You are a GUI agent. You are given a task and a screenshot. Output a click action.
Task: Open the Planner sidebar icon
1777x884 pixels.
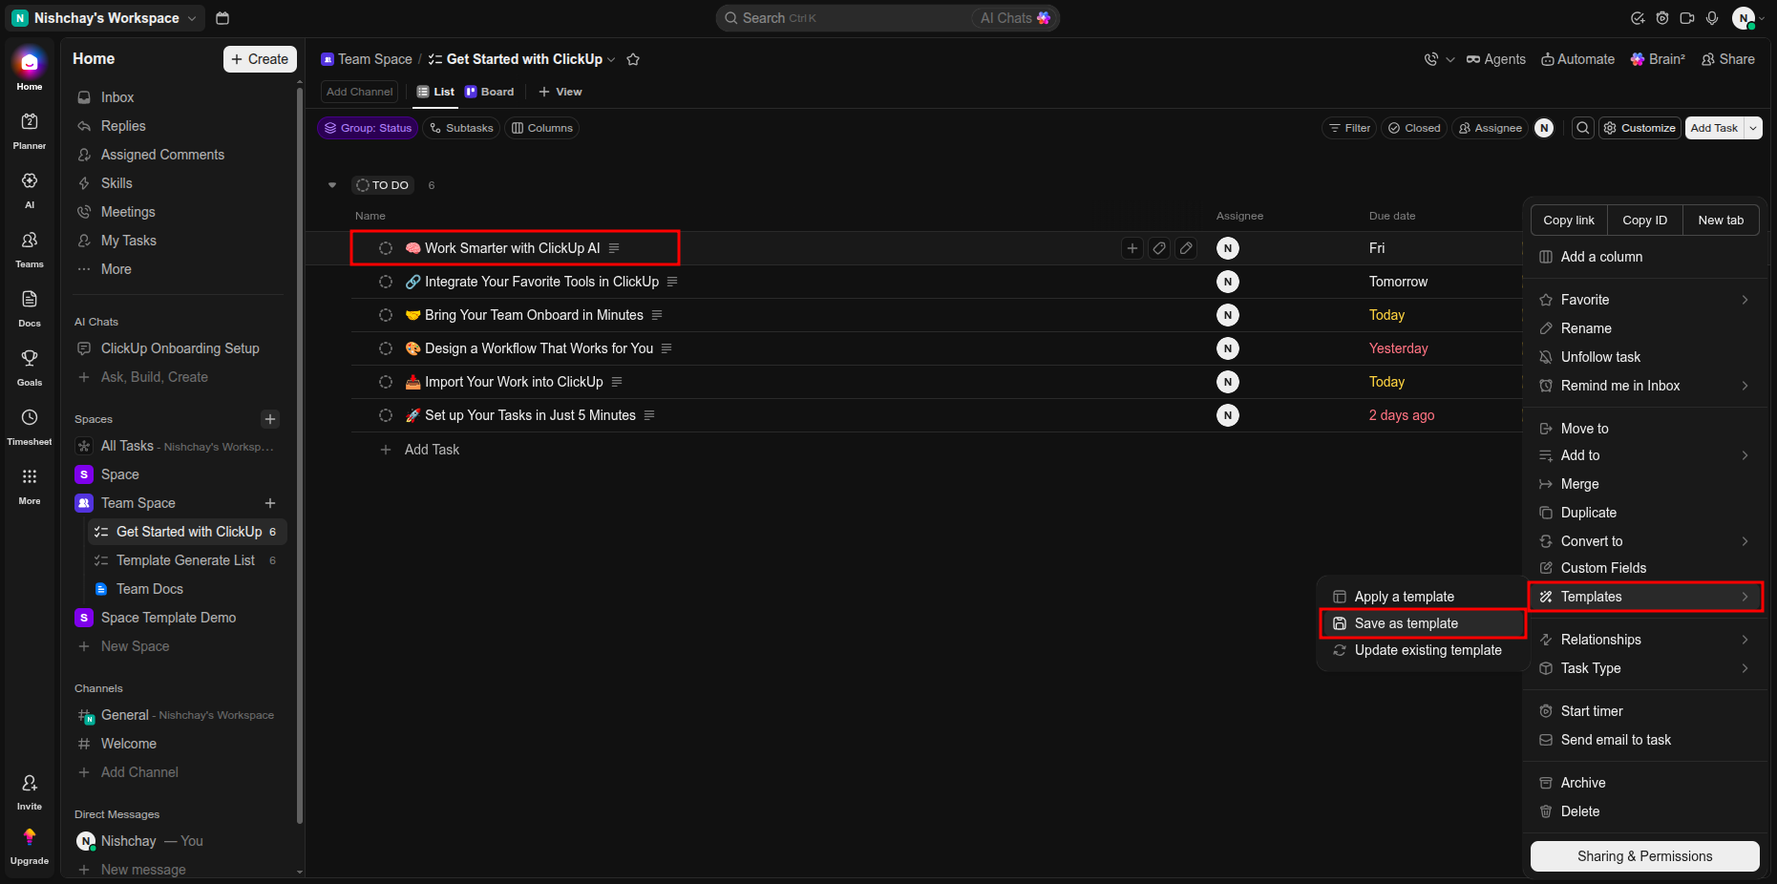coord(30,131)
